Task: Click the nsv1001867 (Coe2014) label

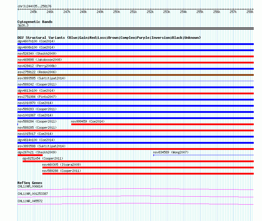Action: 35,115
